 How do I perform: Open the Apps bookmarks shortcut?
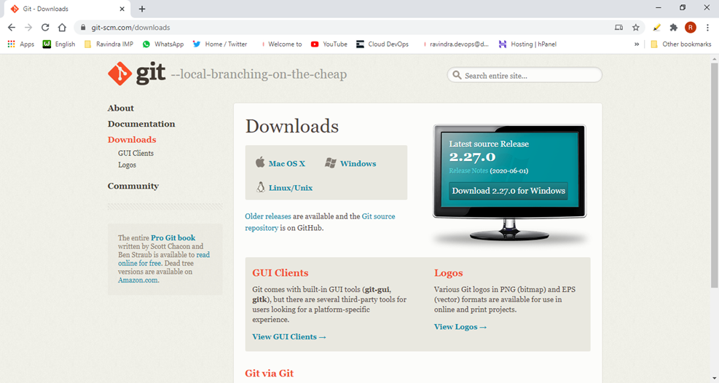[x=21, y=44]
